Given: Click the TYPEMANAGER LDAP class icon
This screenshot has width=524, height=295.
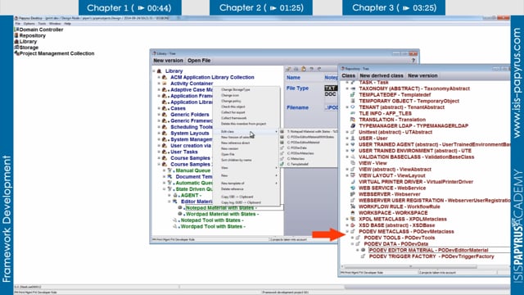Looking at the screenshot, I should tap(353, 125).
